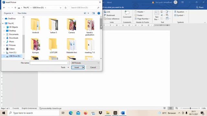Toggle the preview pane icon

click(93, 13)
